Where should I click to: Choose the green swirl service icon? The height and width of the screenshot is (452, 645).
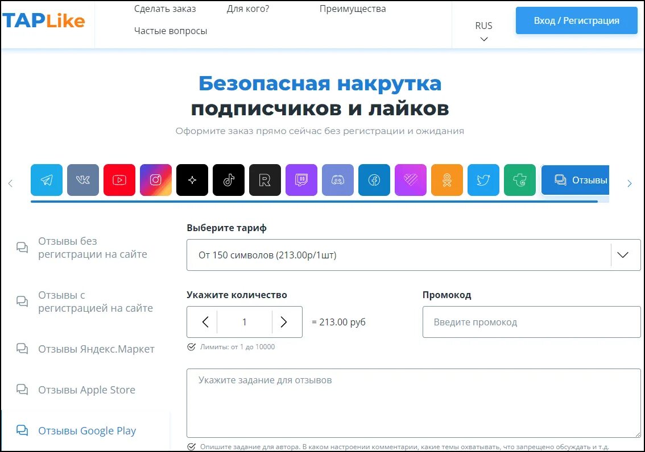520,180
